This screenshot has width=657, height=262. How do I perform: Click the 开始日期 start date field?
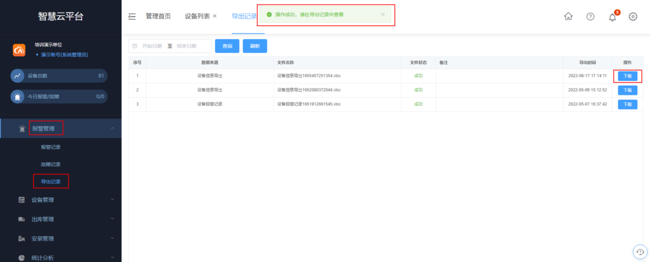tap(152, 46)
